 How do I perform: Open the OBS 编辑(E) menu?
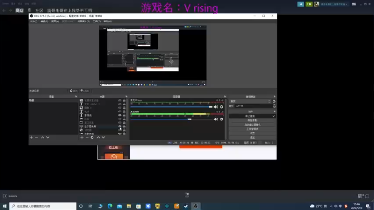[x=44, y=21]
